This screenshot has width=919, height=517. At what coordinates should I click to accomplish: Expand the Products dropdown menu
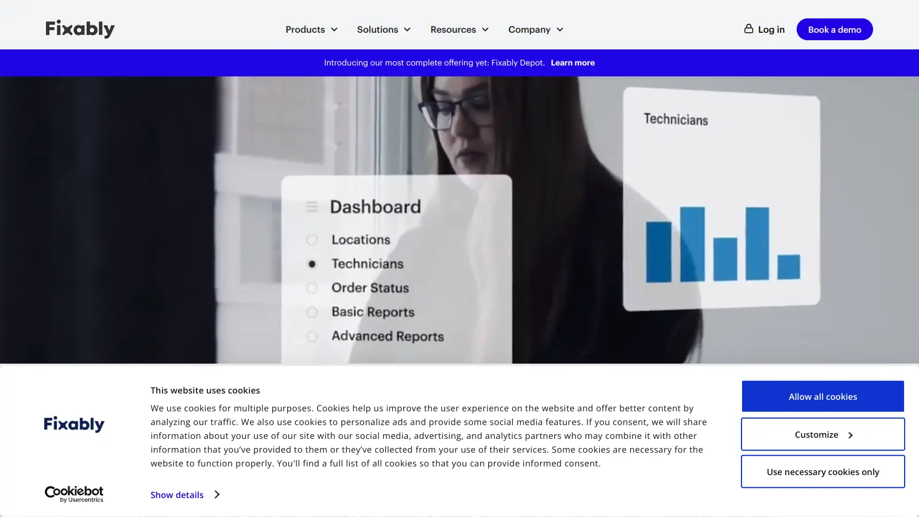[311, 29]
